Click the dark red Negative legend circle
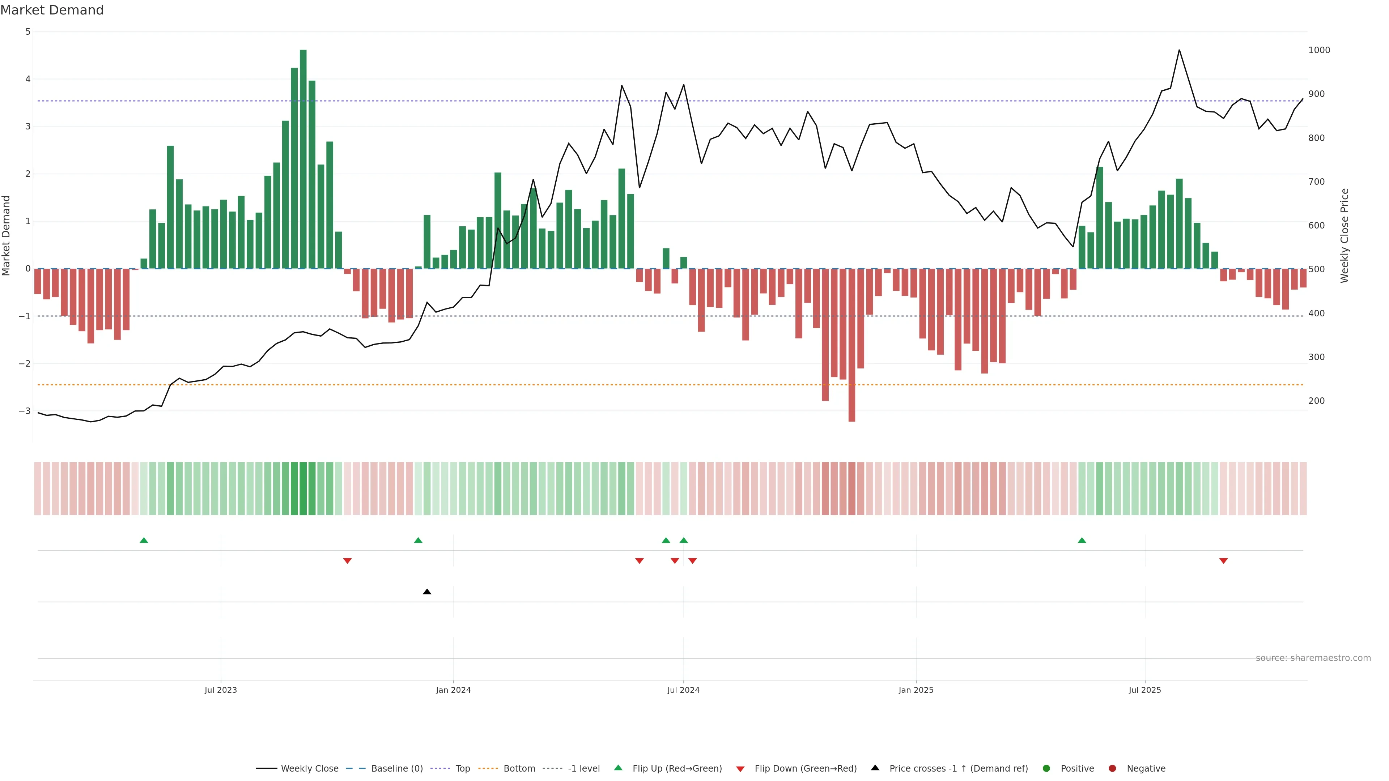 (1112, 768)
